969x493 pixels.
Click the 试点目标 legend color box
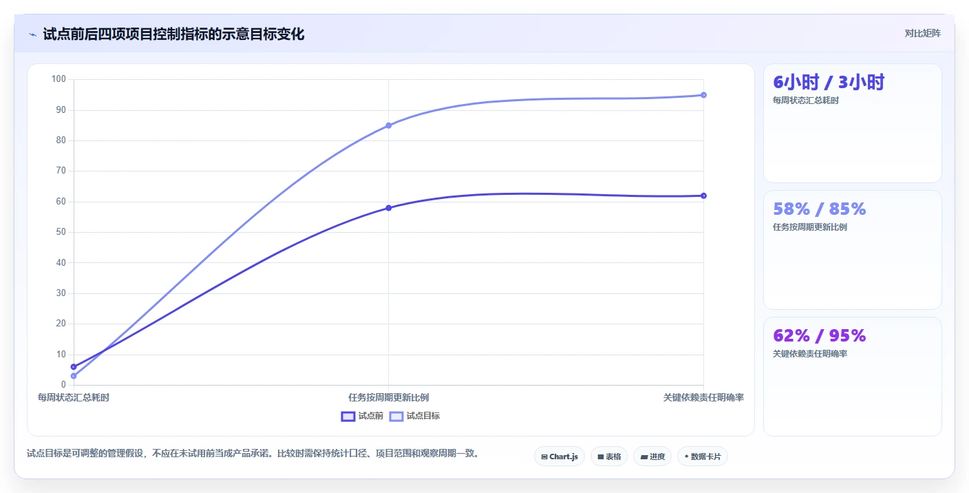pyautogui.click(x=396, y=416)
